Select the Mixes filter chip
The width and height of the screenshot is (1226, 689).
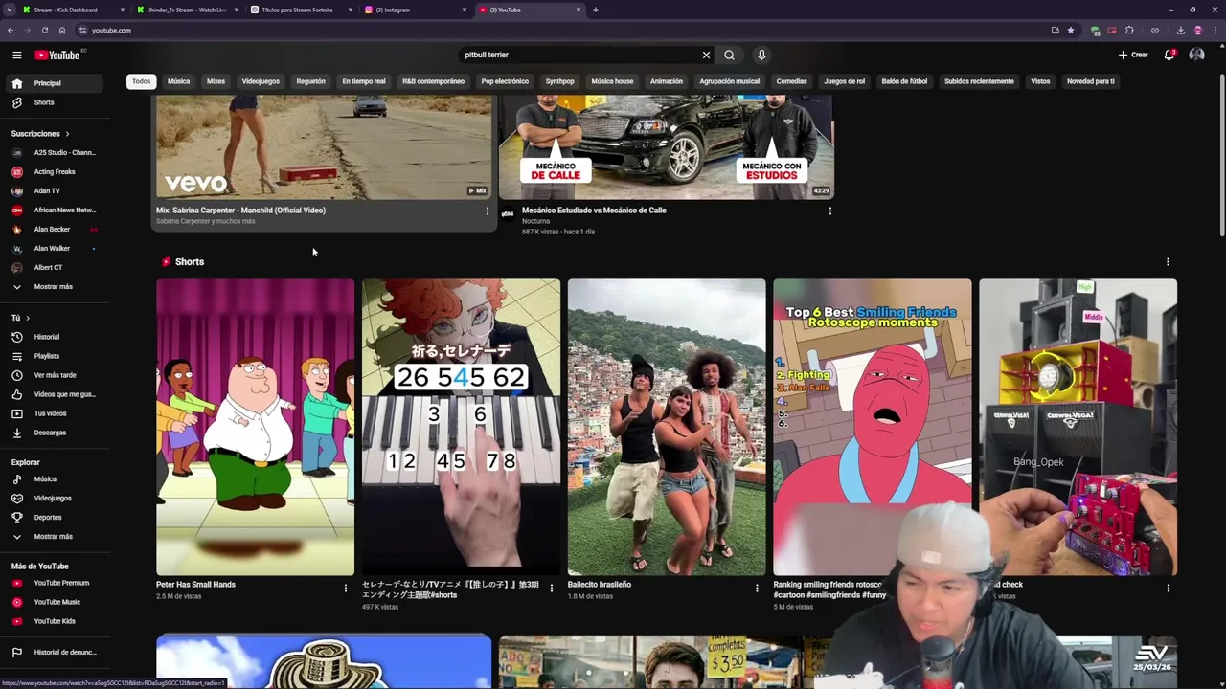click(216, 81)
